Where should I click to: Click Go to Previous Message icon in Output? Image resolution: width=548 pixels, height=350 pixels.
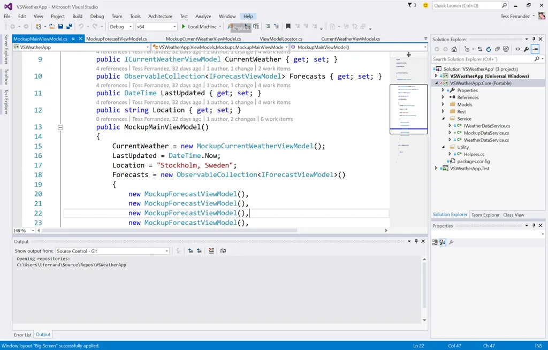coord(191,250)
